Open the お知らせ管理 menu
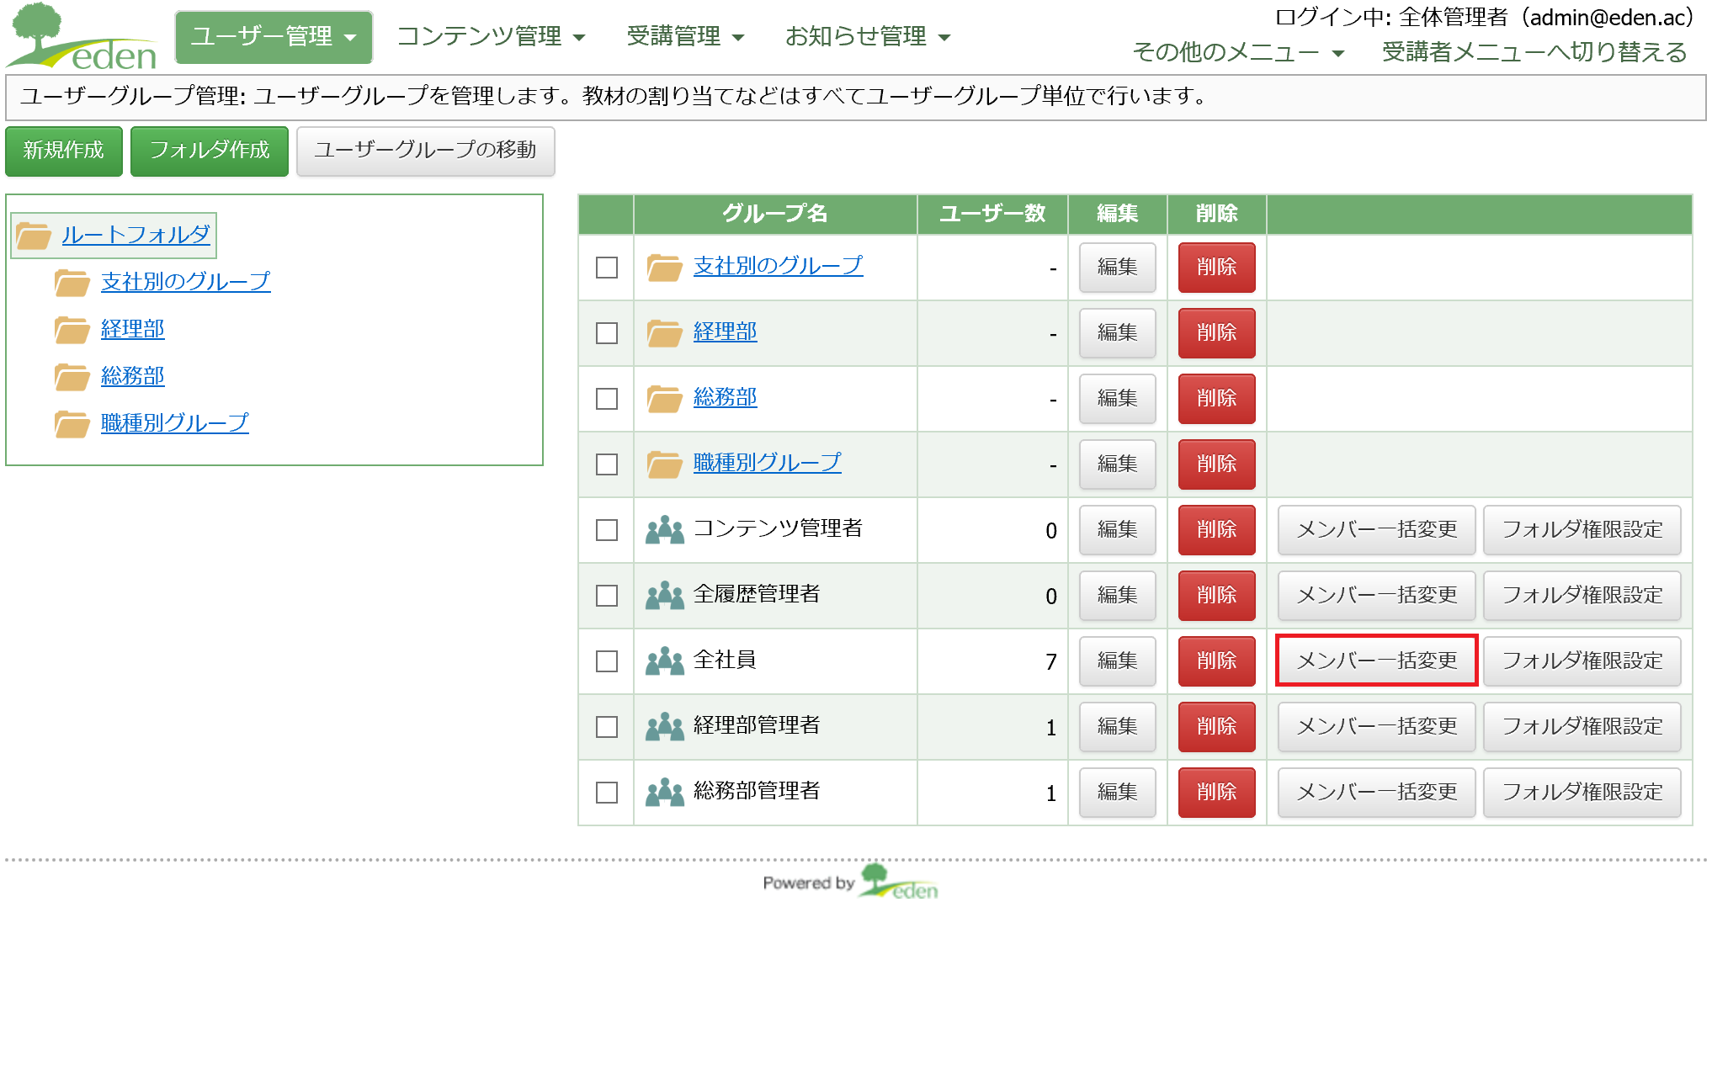The width and height of the screenshot is (1712, 1077). point(867,37)
